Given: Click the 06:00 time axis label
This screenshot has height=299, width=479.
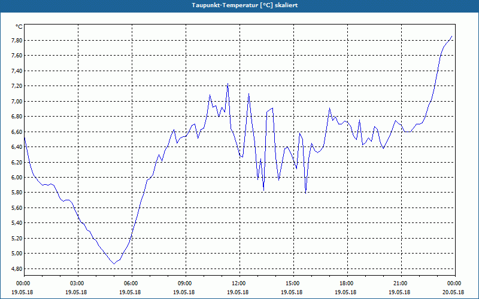Looking at the screenshot, I should click(x=132, y=283).
